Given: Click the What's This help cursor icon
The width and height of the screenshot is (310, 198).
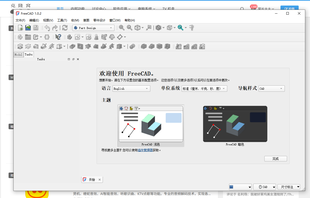Looking at the screenshot, I should click(x=58, y=37).
